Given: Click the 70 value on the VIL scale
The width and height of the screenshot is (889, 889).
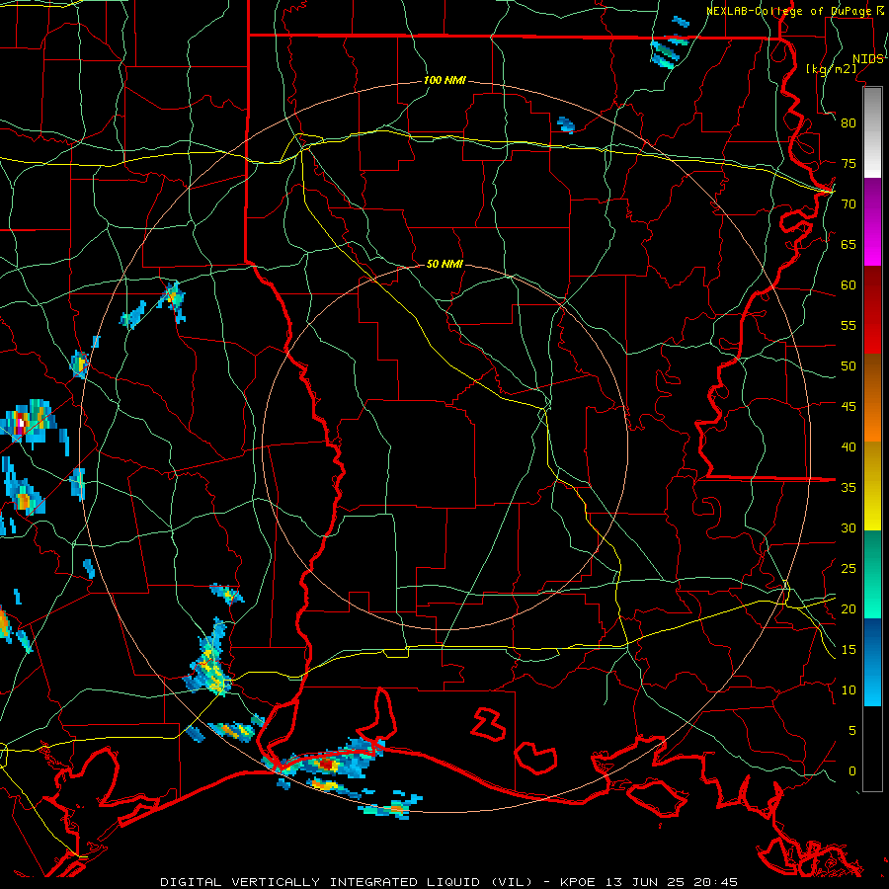Looking at the screenshot, I should [849, 204].
